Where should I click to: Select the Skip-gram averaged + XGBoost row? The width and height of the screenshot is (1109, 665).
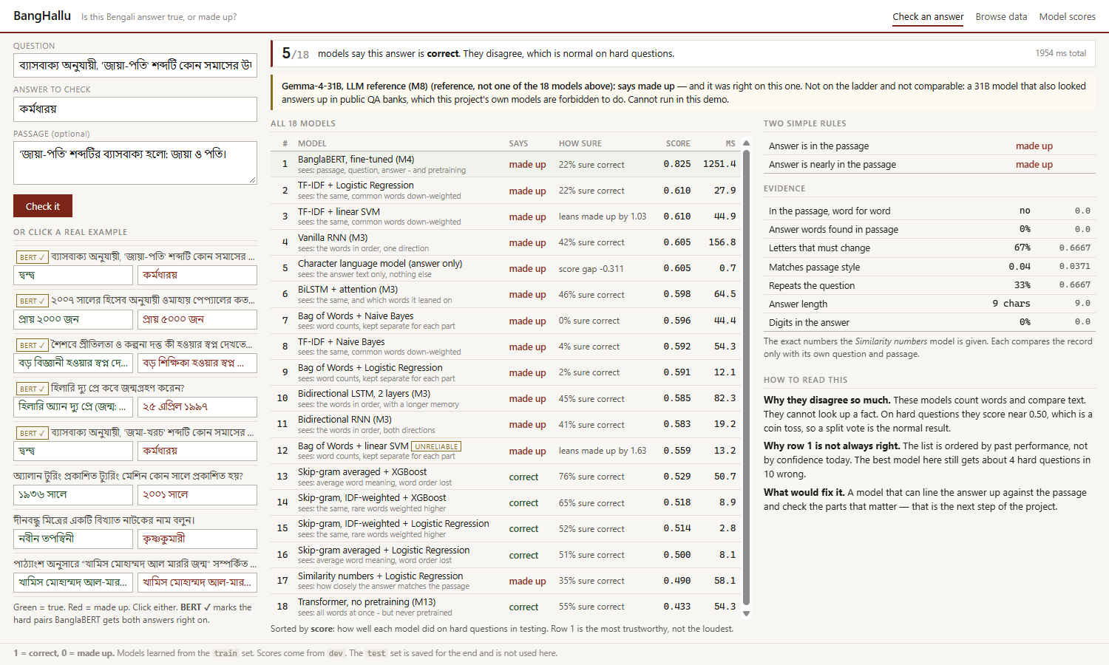tap(505, 477)
